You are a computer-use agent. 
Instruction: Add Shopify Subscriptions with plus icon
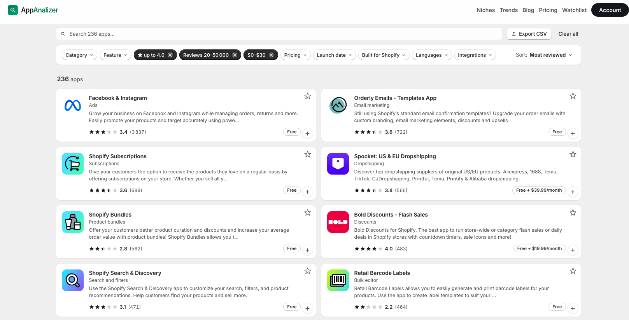[307, 192]
